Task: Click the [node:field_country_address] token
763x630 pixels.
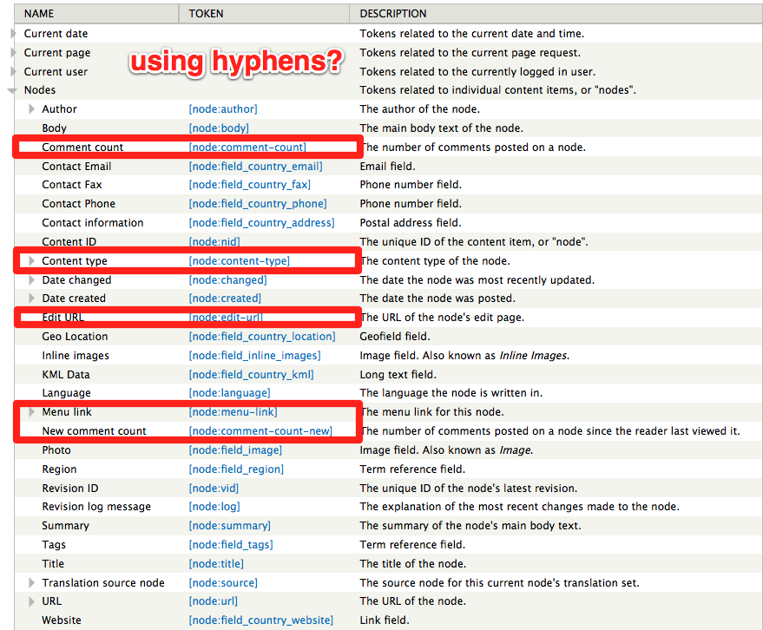Action: pos(261,223)
